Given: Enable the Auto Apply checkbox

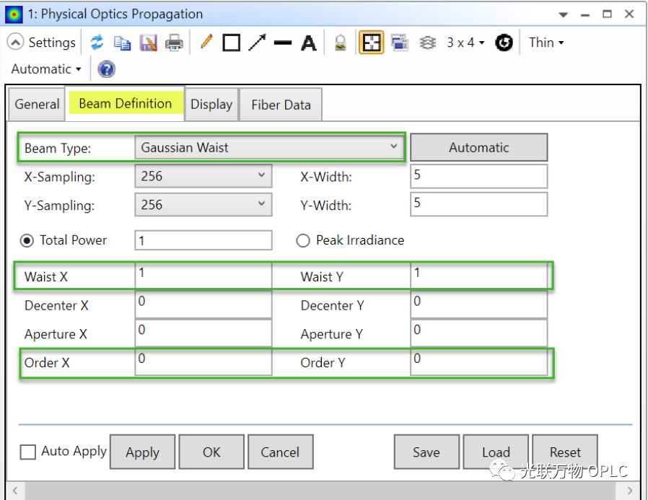Looking at the screenshot, I should pyautogui.click(x=27, y=452).
